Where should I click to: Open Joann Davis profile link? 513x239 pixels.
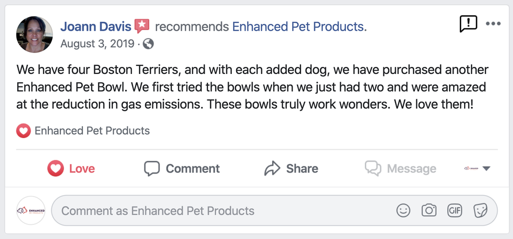[x=95, y=27]
